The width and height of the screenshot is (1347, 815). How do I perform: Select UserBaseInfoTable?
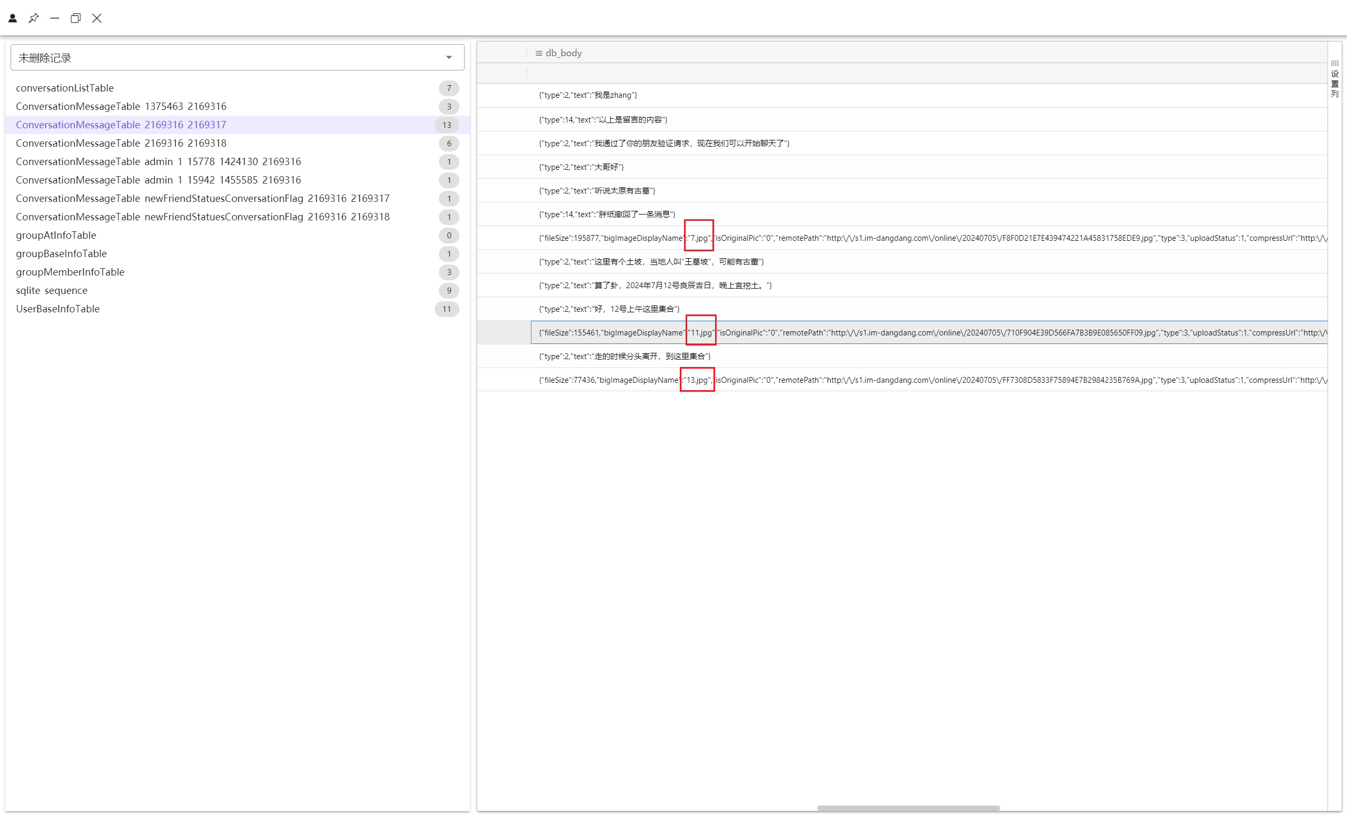point(237,309)
